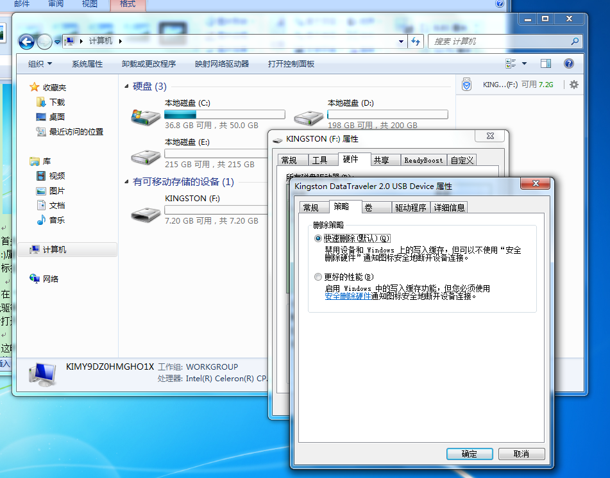Click the D: drive usage bar
This screenshot has height=478, width=610.
388,114
